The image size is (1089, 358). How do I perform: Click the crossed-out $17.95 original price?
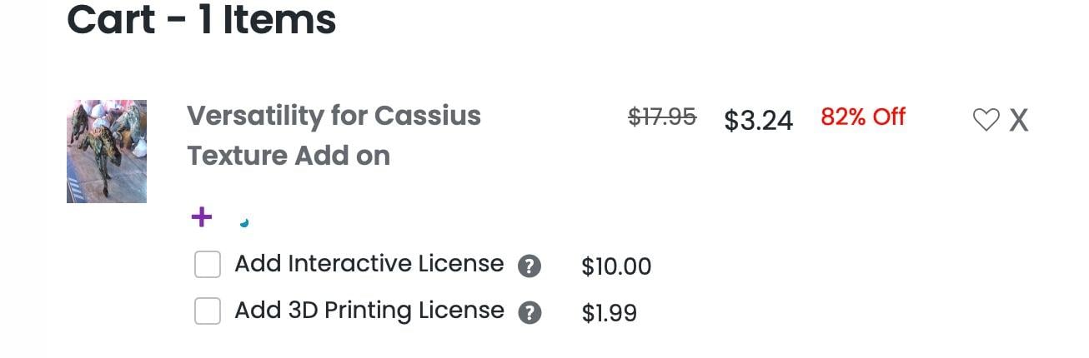coord(661,117)
